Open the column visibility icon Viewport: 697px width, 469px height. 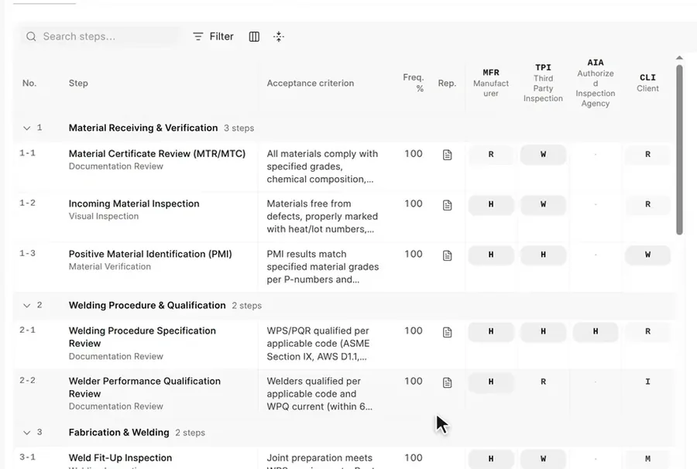[x=254, y=36]
